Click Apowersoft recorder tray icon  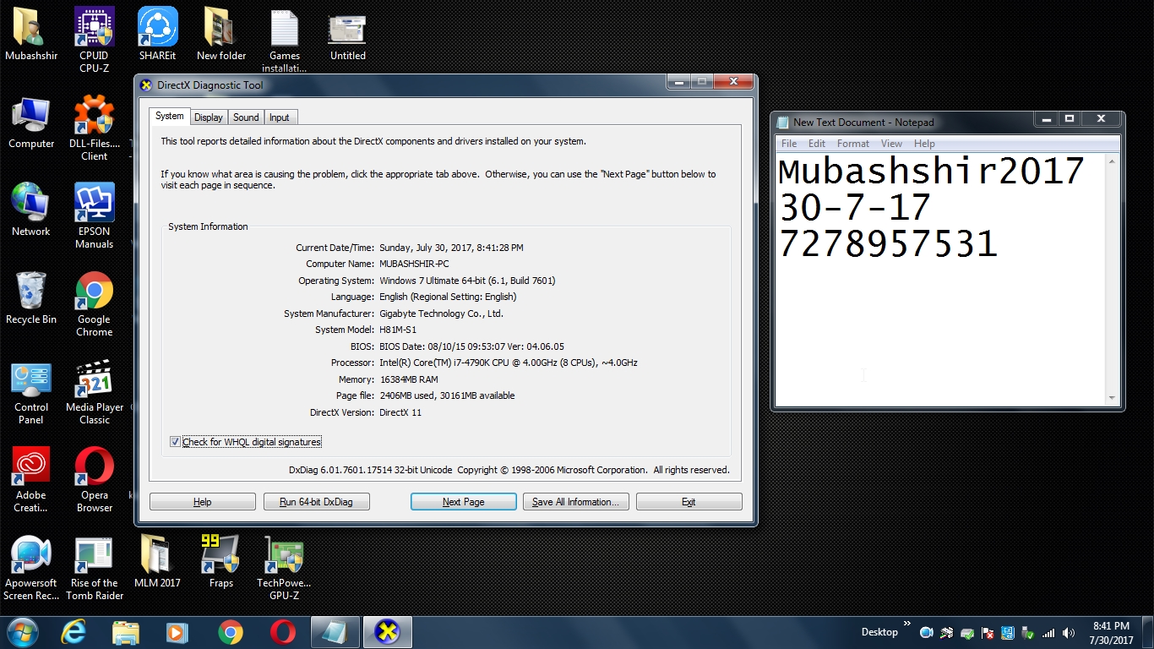pos(926,633)
